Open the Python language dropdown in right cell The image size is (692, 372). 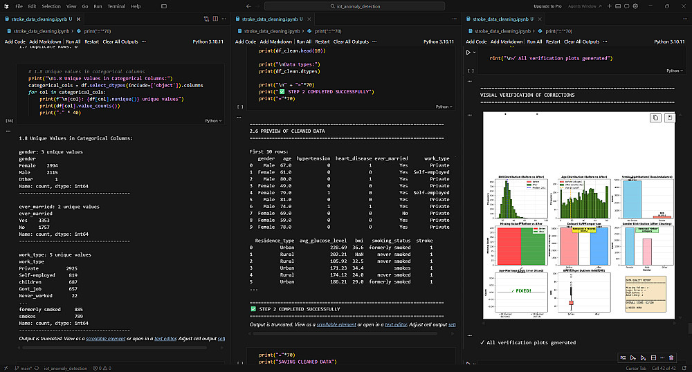pyautogui.click(x=673, y=71)
